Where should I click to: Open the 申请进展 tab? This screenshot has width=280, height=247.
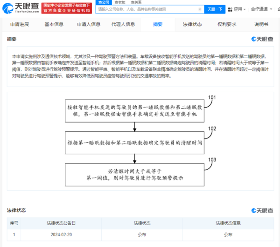pos(20,24)
